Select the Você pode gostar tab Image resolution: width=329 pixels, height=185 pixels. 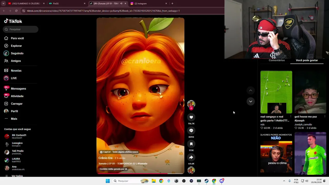coord(307,60)
